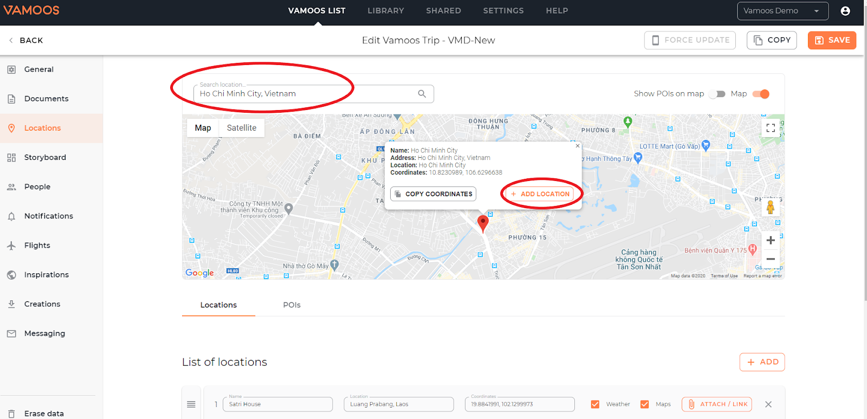Click Report a map error link
Screen dimensions: 867x419
point(762,276)
